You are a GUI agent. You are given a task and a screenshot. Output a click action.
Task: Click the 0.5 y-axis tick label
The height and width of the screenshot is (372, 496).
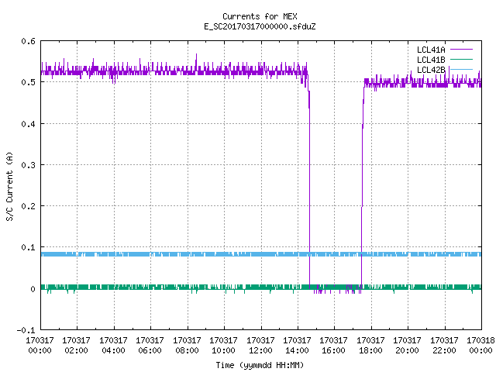click(x=28, y=82)
